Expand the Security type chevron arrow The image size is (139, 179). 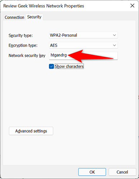[114, 35]
